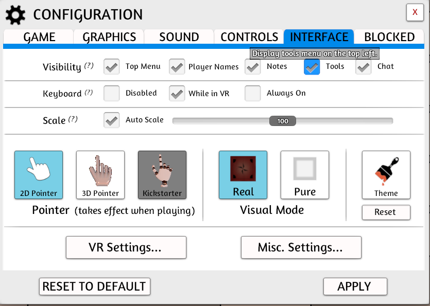Toggle the Auto Scale checkbox
430x306 pixels.
tap(112, 120)
